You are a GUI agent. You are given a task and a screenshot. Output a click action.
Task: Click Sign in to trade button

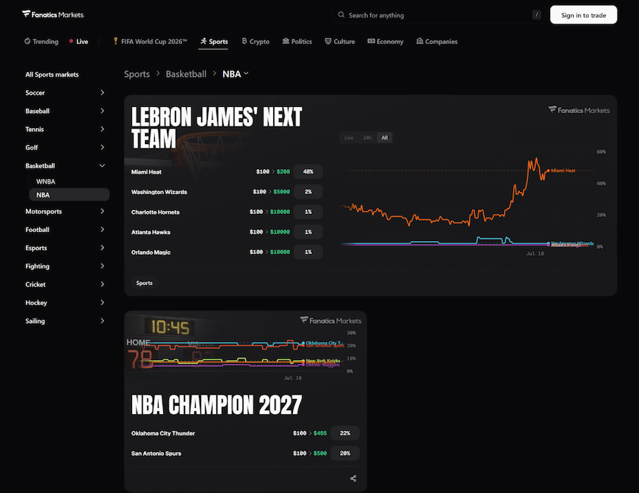[583, 15]
